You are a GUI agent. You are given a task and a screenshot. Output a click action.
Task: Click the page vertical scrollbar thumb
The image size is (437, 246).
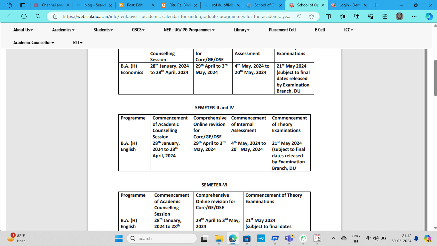435,78
